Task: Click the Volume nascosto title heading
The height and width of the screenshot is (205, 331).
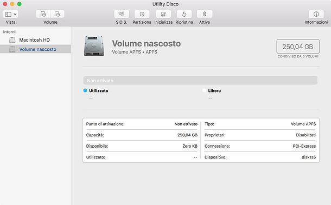Action: coord(147,44)
